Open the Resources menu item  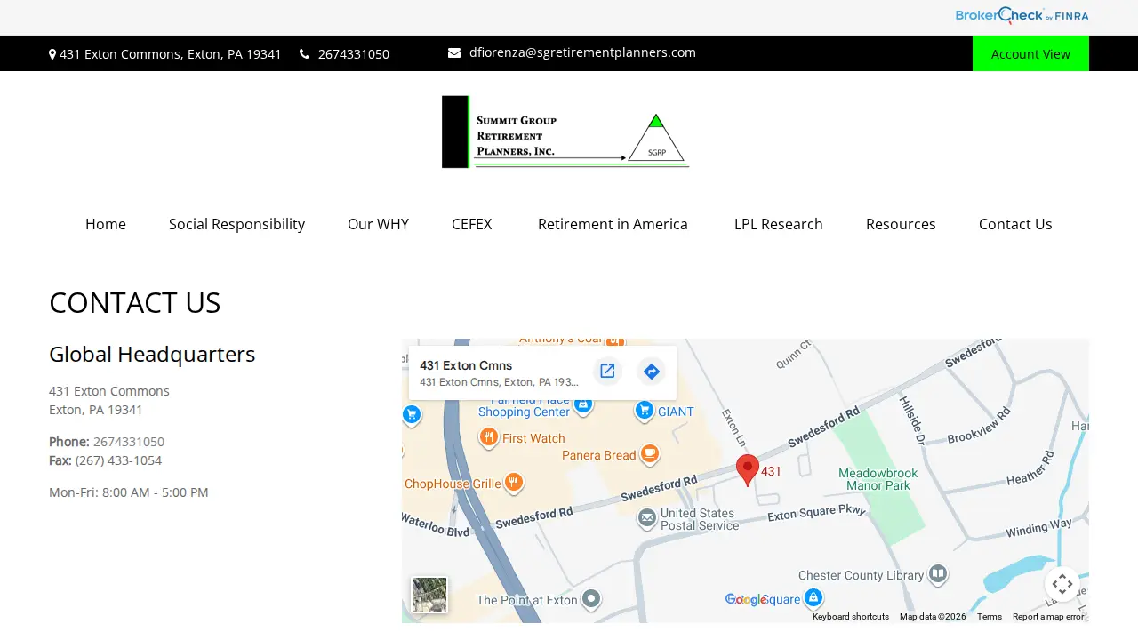(901, 224)
